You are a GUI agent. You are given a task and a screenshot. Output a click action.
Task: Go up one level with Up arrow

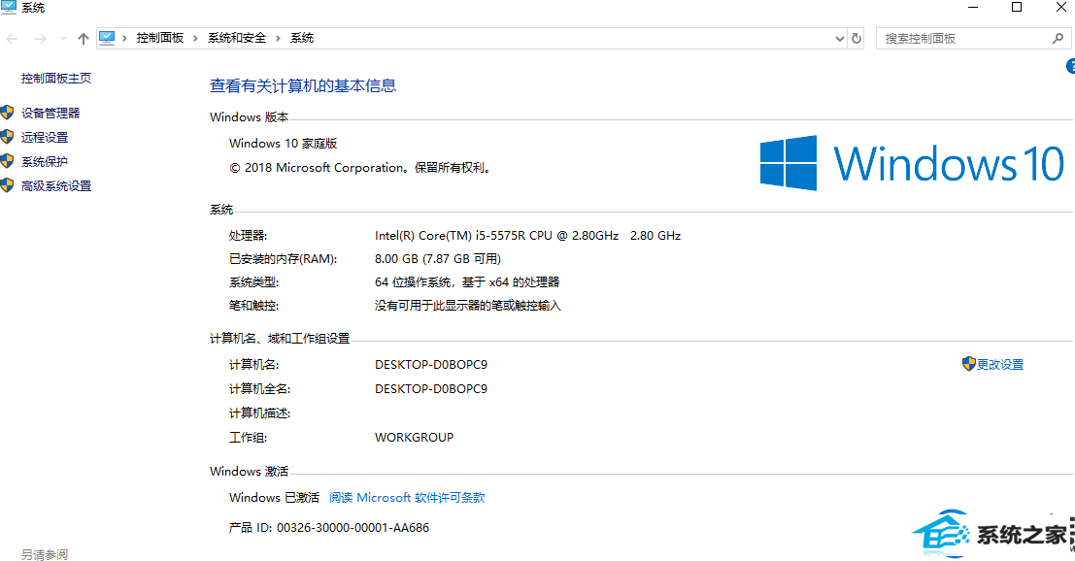pyautogui.click(x=83, y=39)
